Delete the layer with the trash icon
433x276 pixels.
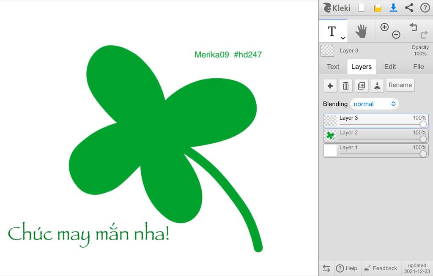pos(346,86)
